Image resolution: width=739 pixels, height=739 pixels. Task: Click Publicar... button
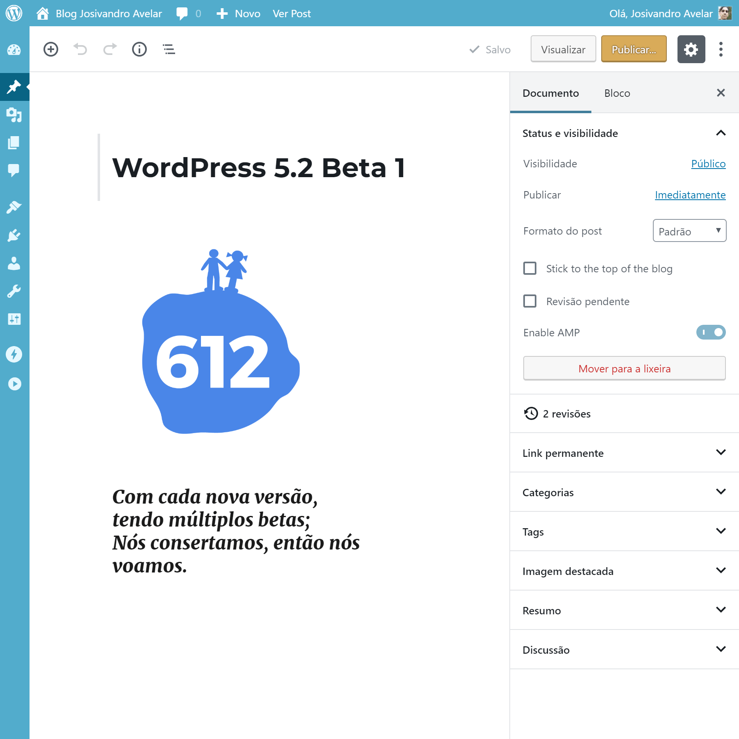(x=634, y=49)
